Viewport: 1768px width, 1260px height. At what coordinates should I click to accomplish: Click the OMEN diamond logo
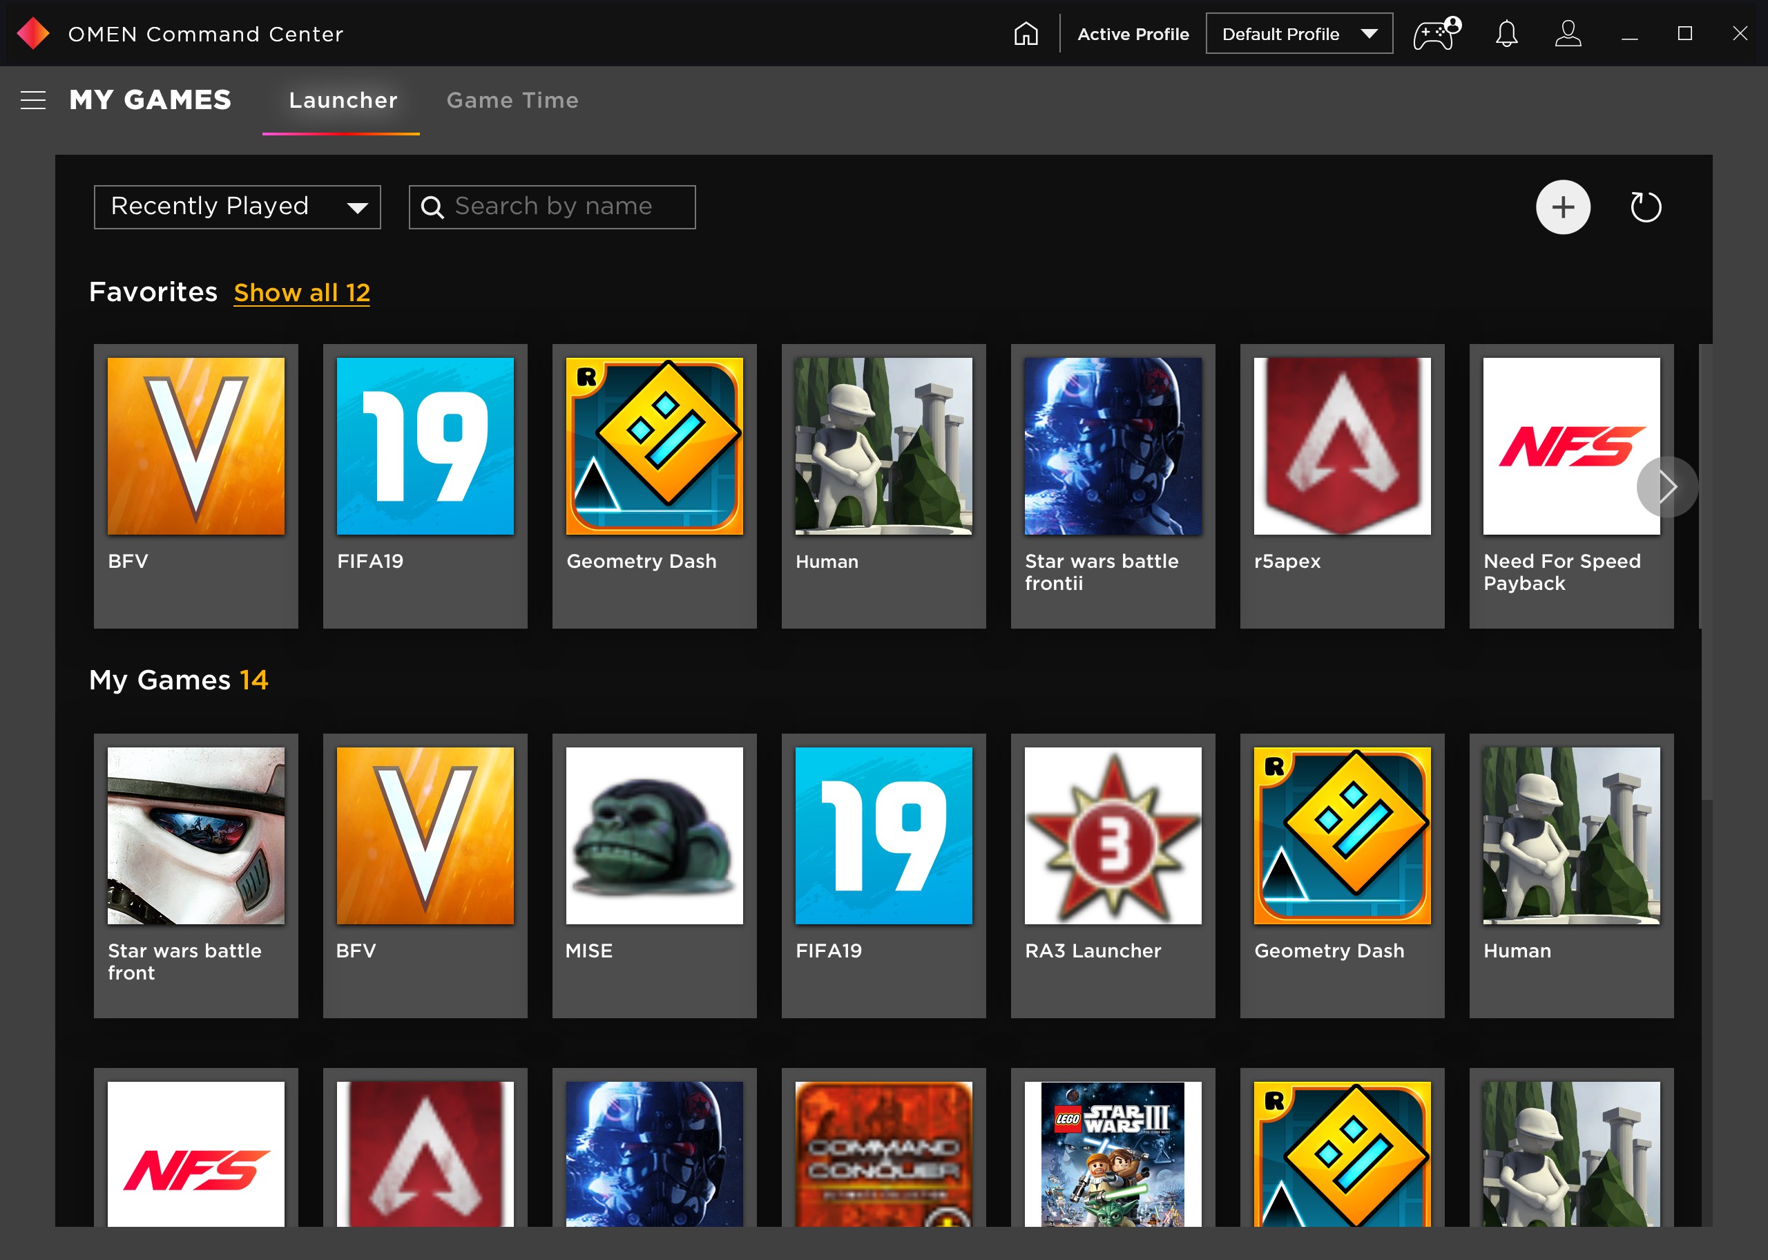coord(32,34)
